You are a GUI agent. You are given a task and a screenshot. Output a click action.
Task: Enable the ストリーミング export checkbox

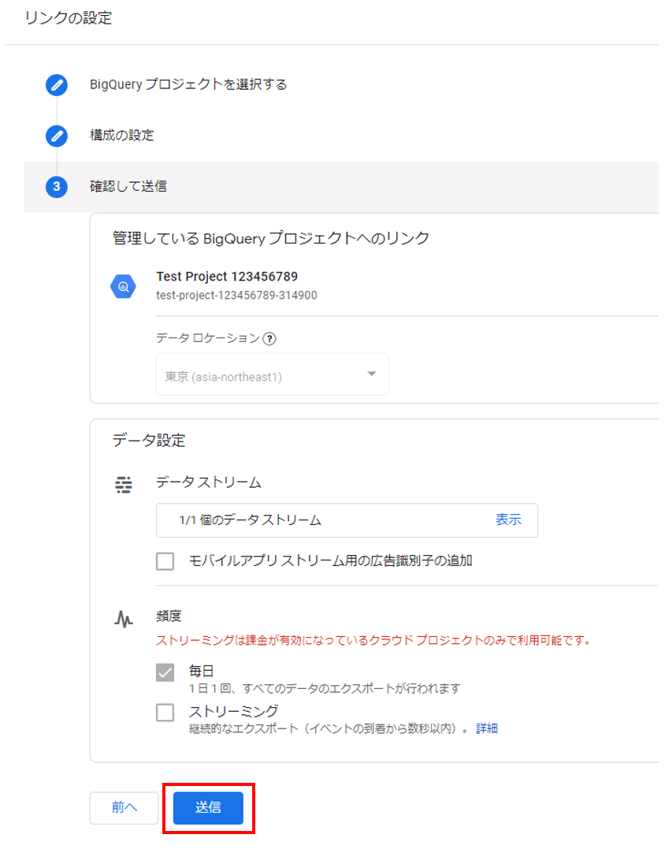(x=165, y=712)
